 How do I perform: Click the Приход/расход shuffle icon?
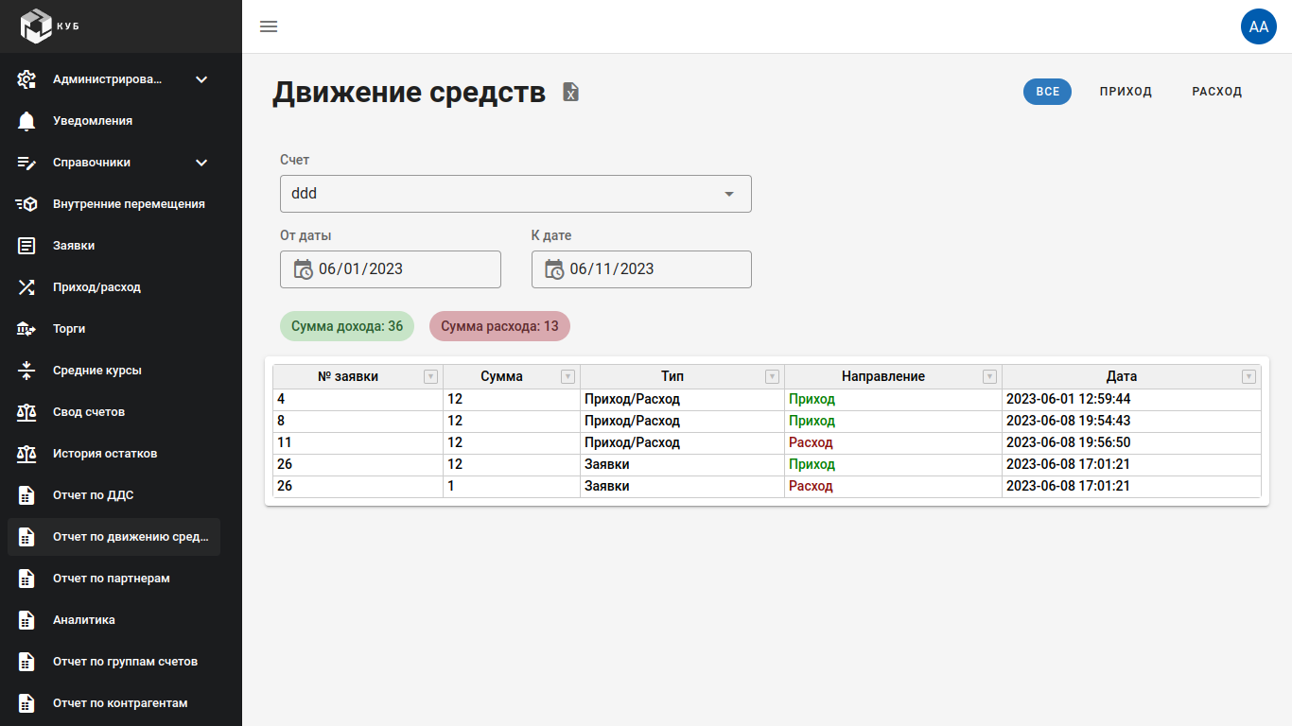click(x=26, y=287)
